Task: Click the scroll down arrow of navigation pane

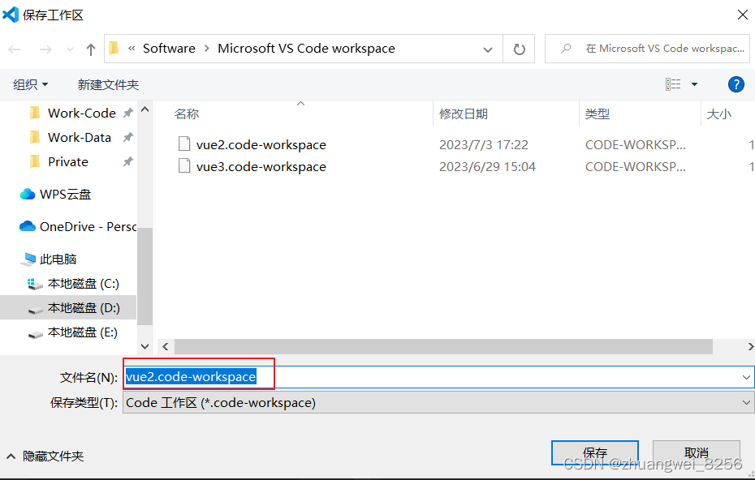Action: coord(145,346)
